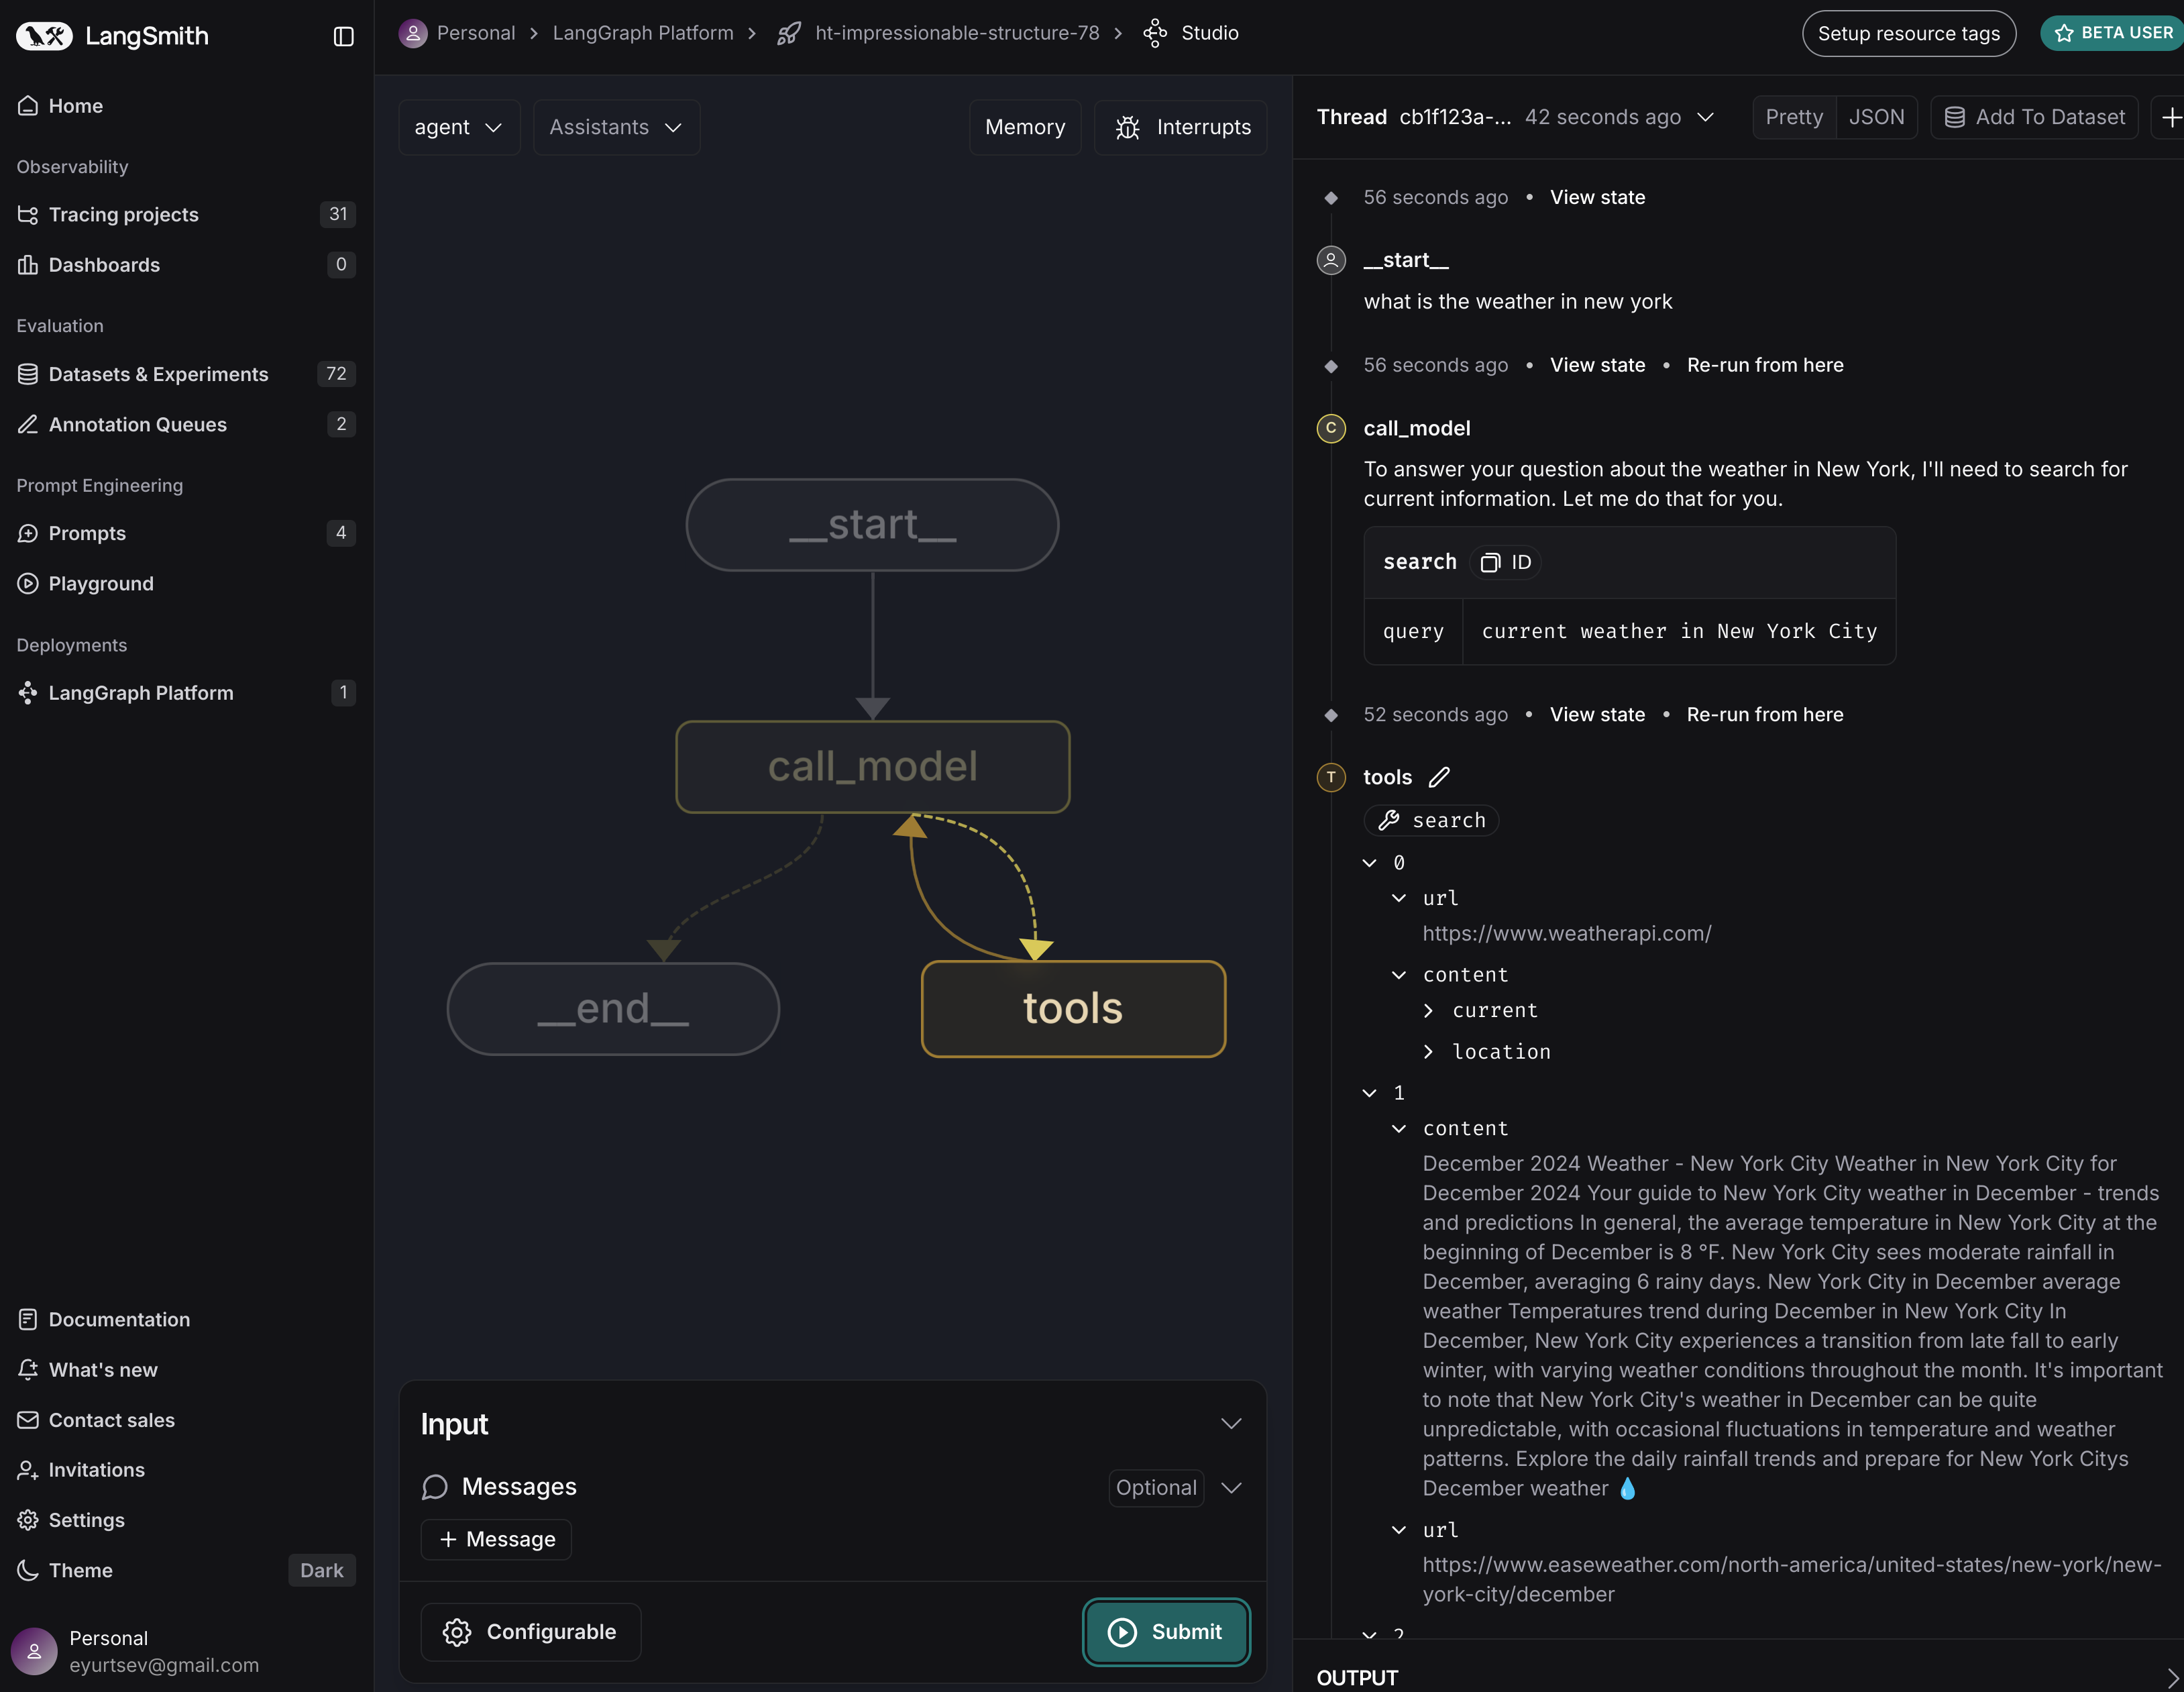View state above the __start__ step
The image size is (2184, 1692).
point(1597,197)
